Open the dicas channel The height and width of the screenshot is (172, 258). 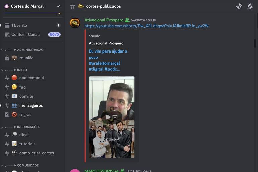point(32,135)
